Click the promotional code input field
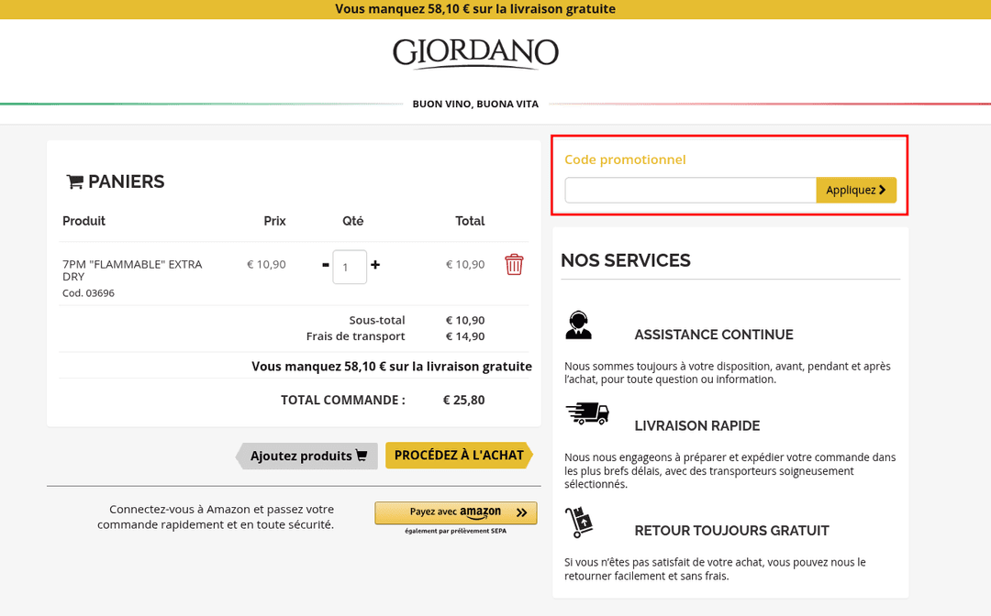991x616 pixels. pyautogui.click(x=690, y=190)
